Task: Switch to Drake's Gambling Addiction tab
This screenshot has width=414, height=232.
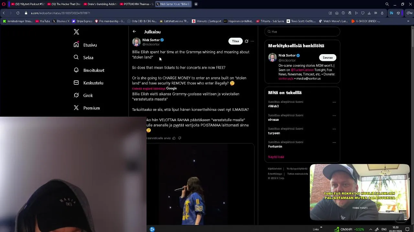Action: coord(100,4)
